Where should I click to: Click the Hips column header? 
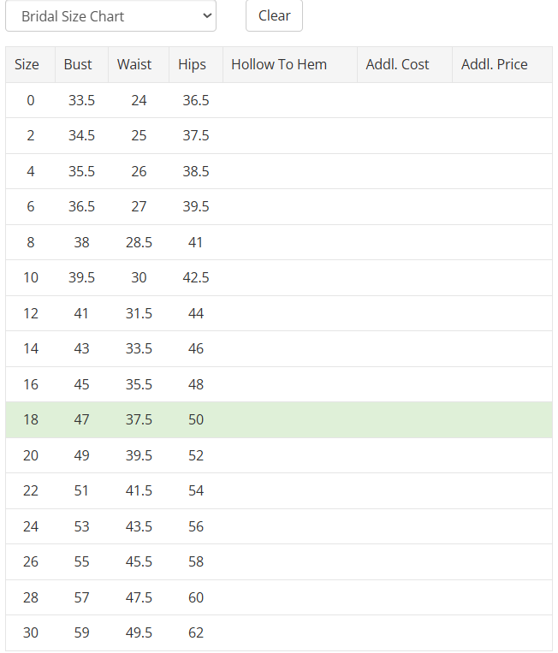193,64
